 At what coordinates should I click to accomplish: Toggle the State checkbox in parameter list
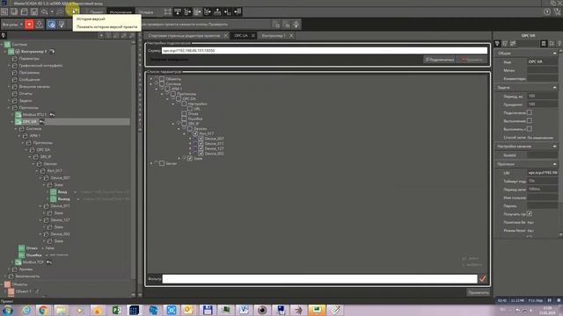190,158
